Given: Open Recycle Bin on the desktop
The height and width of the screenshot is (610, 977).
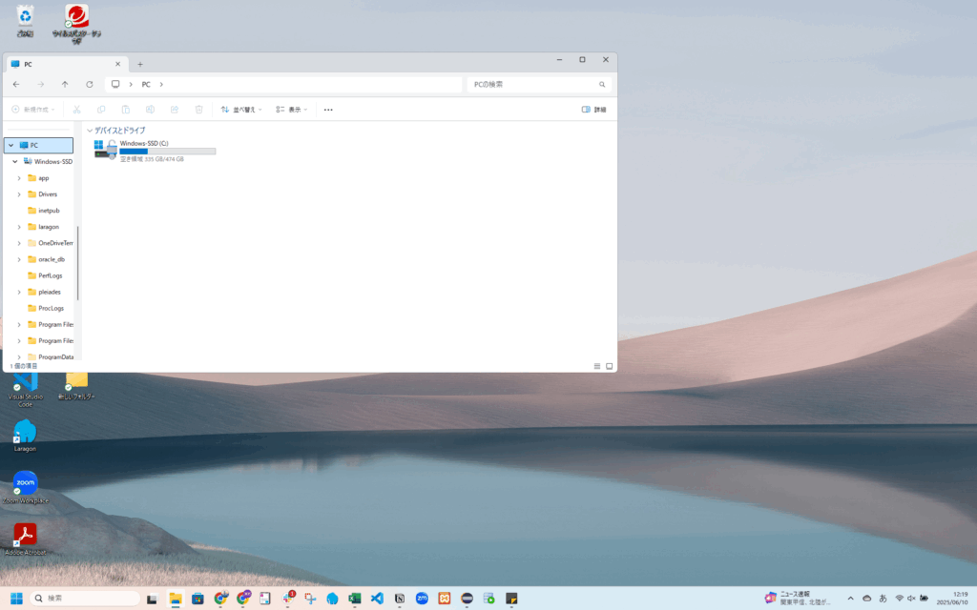Looking at the screenshot, I should [x=25, y=17].
